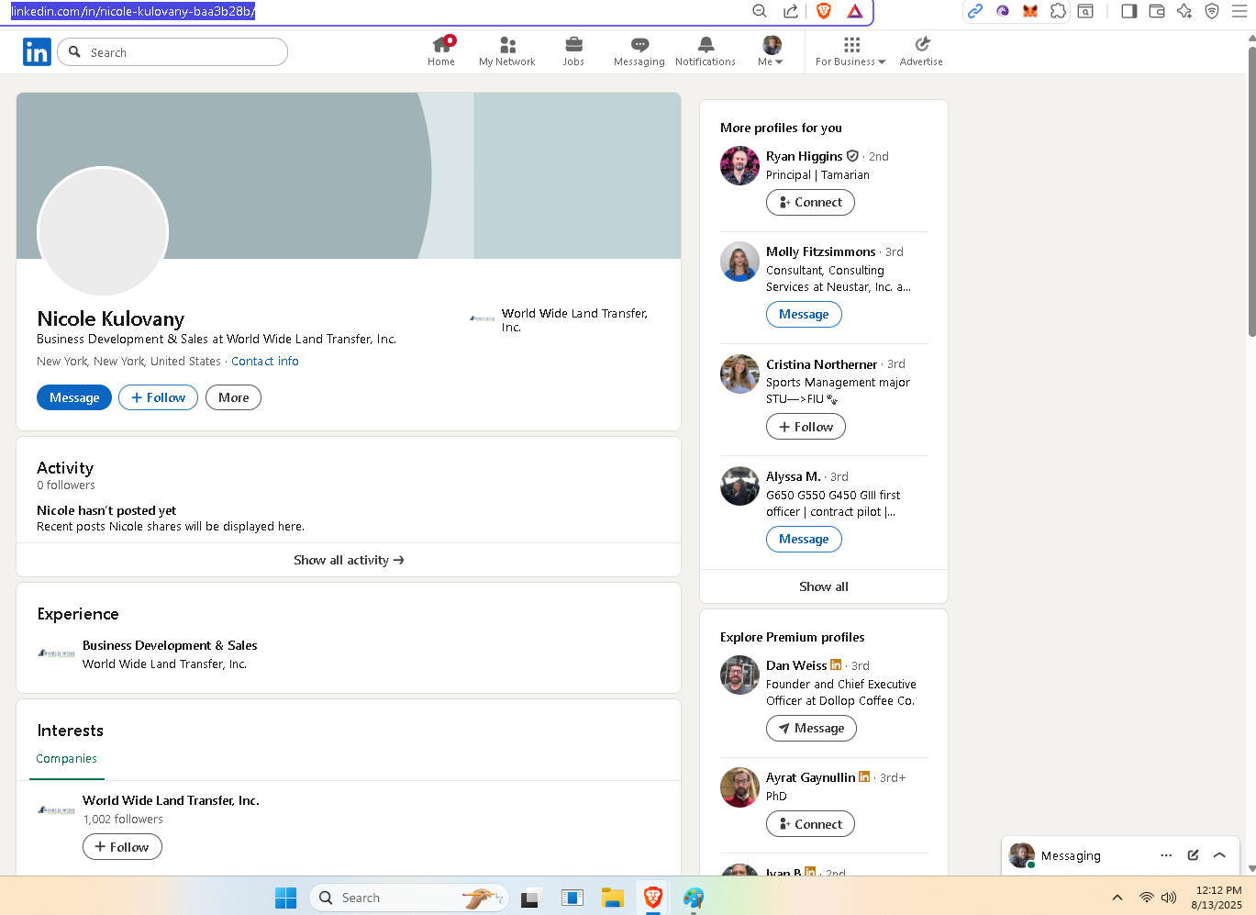Connect with Ryan Higgins
1256x915 pixels.
tap(810, 202)
